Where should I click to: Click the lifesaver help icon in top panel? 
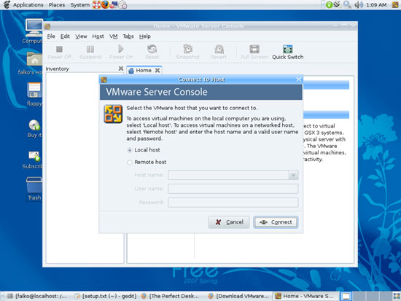[96, 4]
